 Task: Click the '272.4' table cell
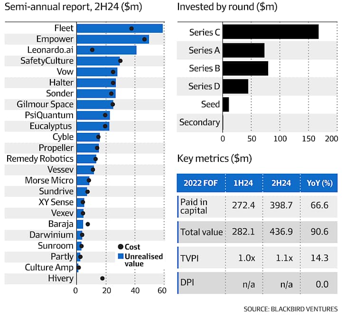tap(243, 205)
